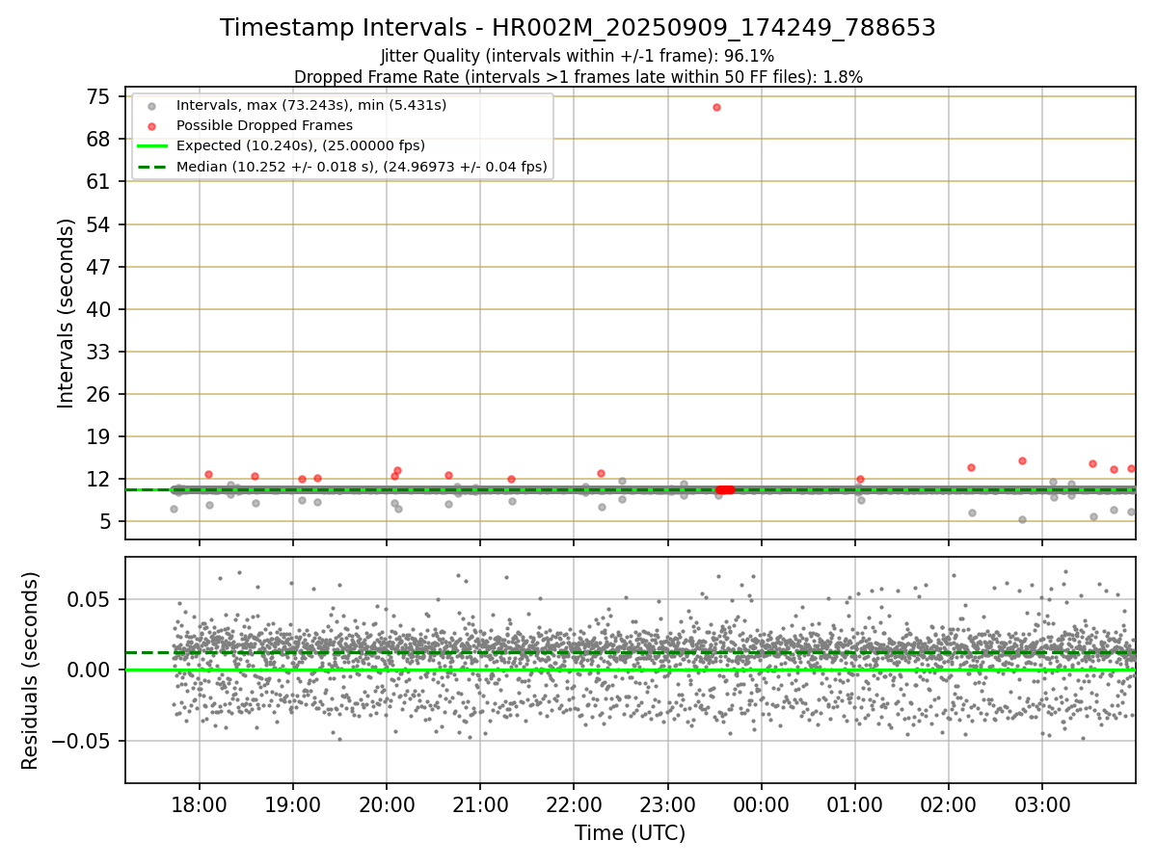This screenshot has height=867, width=1157.
Task: Click the '20:00' time tick label
Action: coord(387,804)
